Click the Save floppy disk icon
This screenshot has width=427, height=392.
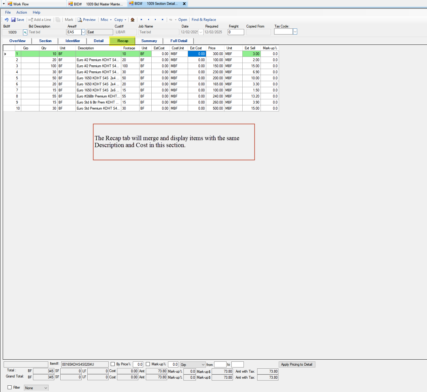[13, 20]
